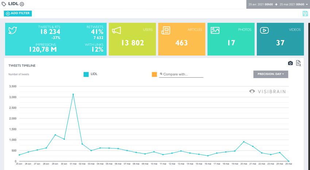This screenshot has width=310, height=170.
Task: Open the date range dropdown arrow
Action: pos(307,4)
